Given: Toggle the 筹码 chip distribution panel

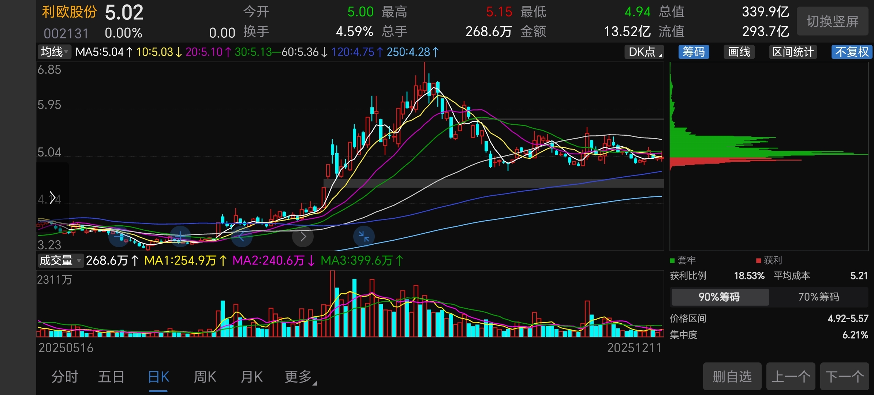Looking at the screenshot, I should tap(694, 52).
